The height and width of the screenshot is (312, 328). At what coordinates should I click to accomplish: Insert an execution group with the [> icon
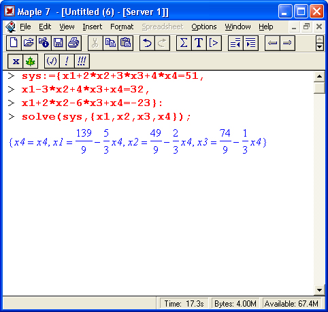214,43
